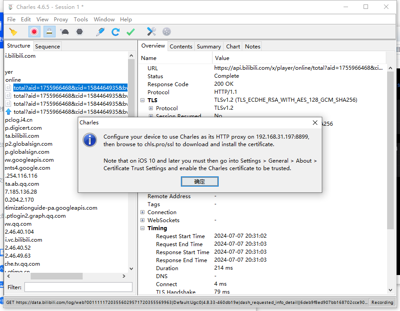Click structure tree scroll left arrow

pyautogui.click(x=9, y=276)
